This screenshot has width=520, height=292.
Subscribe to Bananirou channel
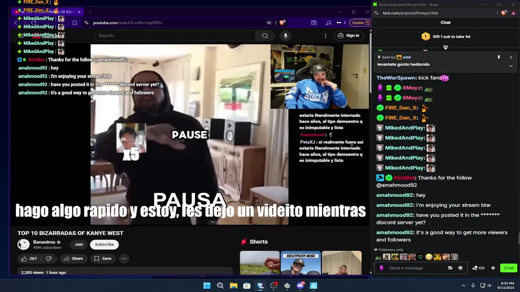click(x=104, y=245)
